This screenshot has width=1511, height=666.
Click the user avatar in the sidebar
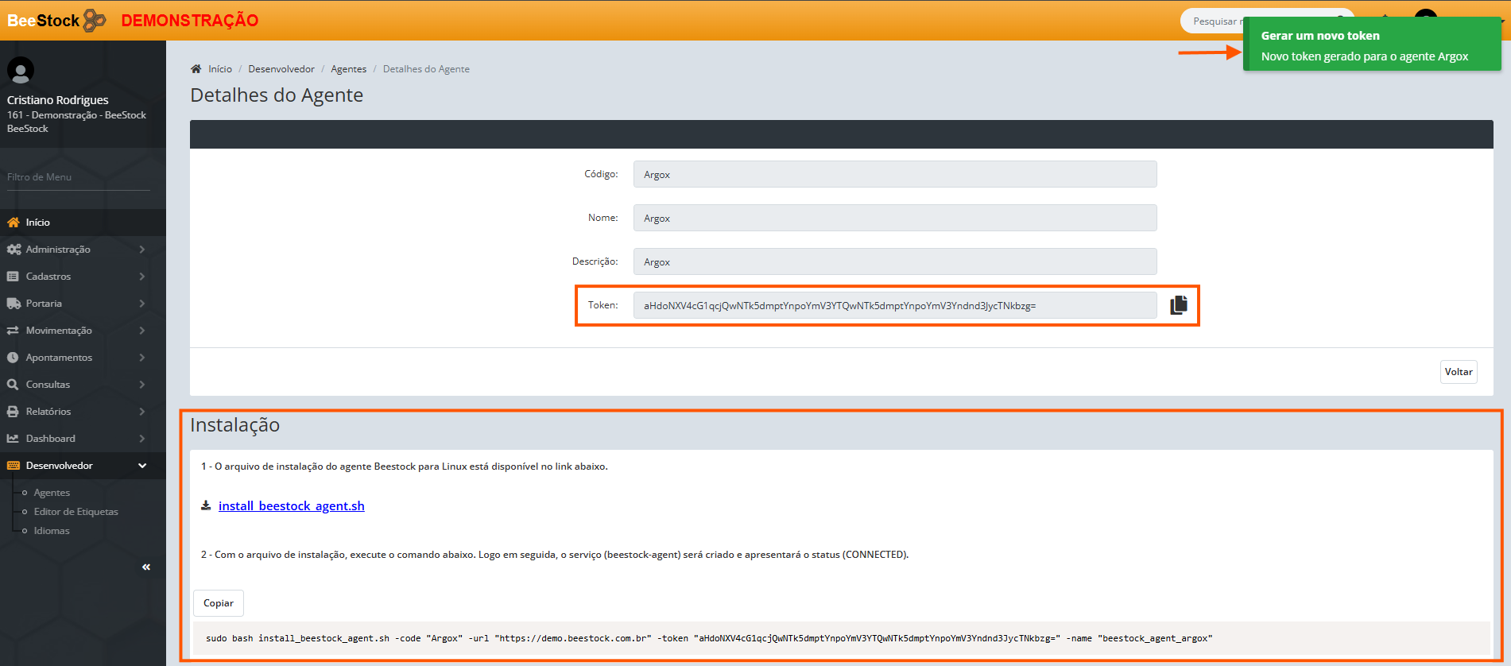coord(21,71)
